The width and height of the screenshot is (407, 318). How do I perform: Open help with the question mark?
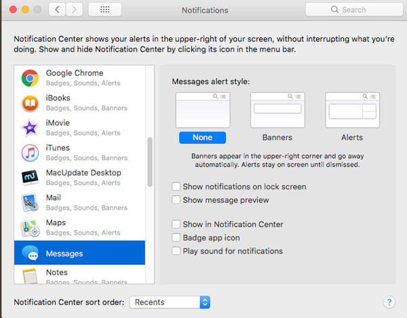(389, 302)
